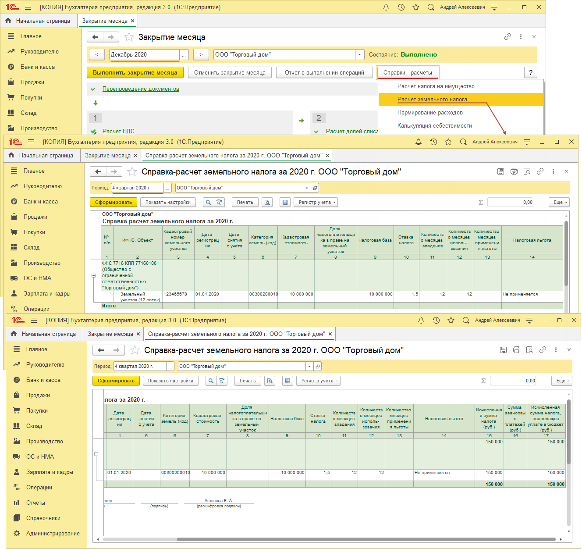
Task: Open more actions dots in bottom window header
Action: coord(556,350)
